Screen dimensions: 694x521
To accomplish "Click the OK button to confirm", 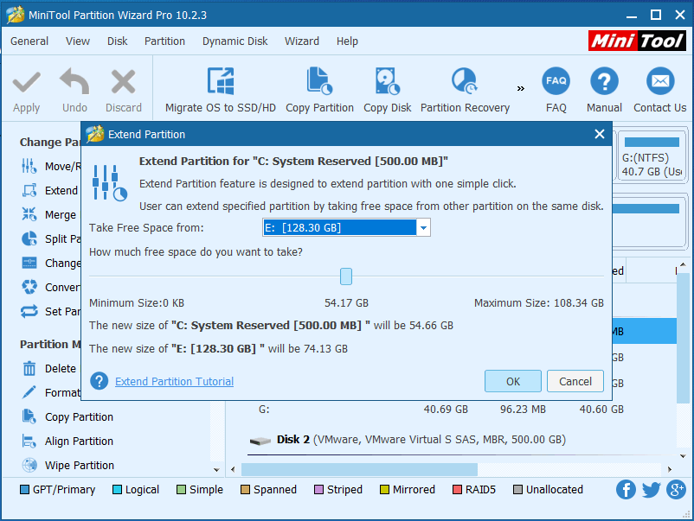I will 512,380.
